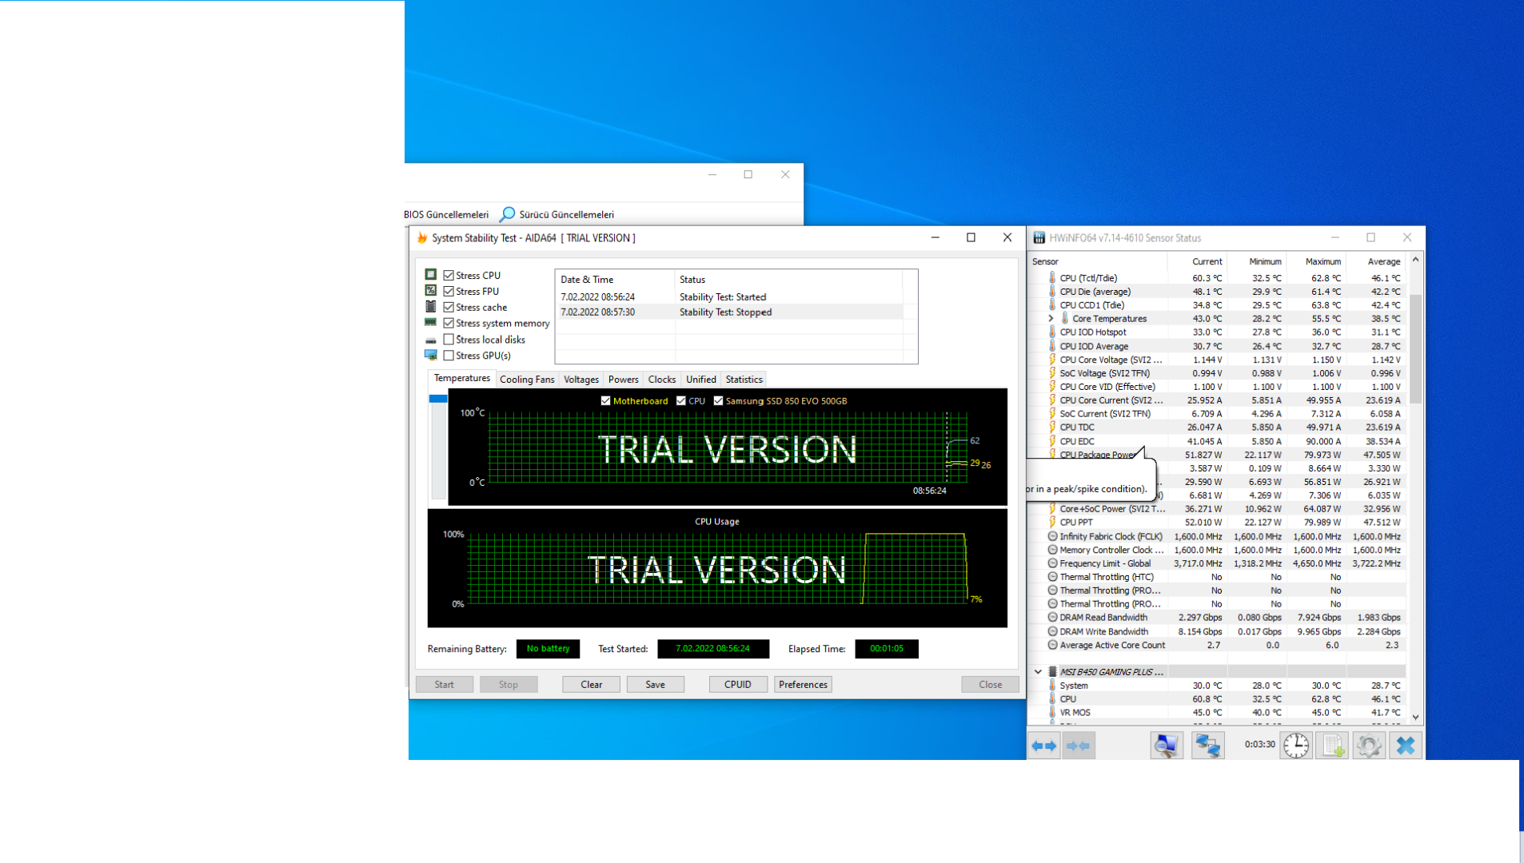Open the Preferences button
Image resolution: width=1524 pixels, height=863 pixels.
[804, 685]
